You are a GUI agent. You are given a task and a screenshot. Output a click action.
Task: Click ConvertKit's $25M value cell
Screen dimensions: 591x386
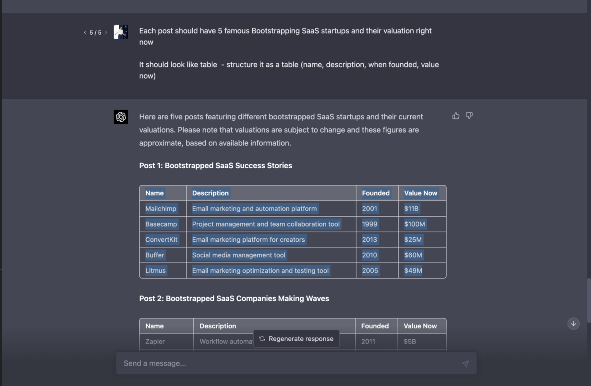pos(413,239)
